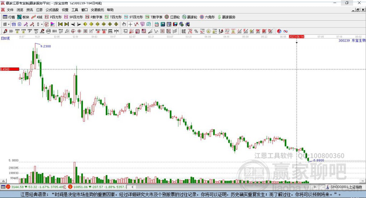The image size is (366, 198).
Task: Select the rectangle frame drawing icon
Action: [x=125, y=31]
